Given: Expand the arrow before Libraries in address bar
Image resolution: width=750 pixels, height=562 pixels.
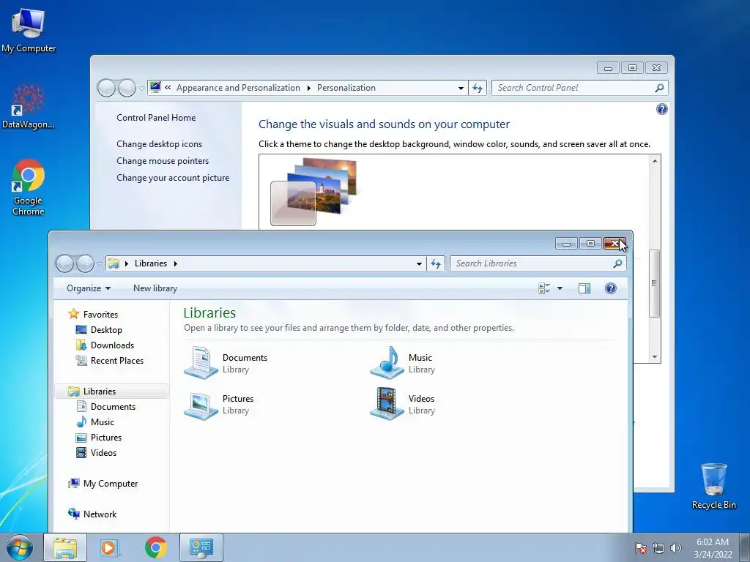Looking at the screenshot, I should [x=127, y=263].
